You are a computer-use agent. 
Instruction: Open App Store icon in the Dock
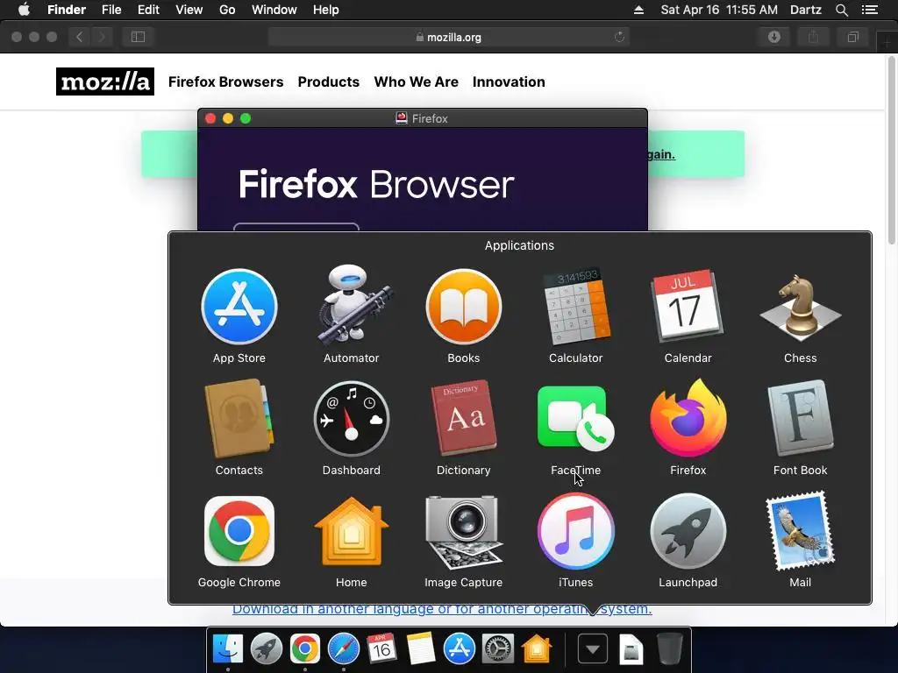click(460, 649)
